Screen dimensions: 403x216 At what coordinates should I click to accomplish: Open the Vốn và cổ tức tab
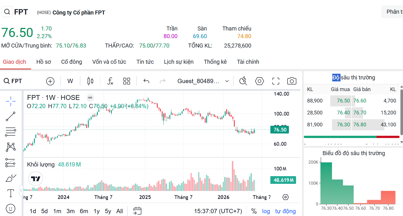coord(109,62)
